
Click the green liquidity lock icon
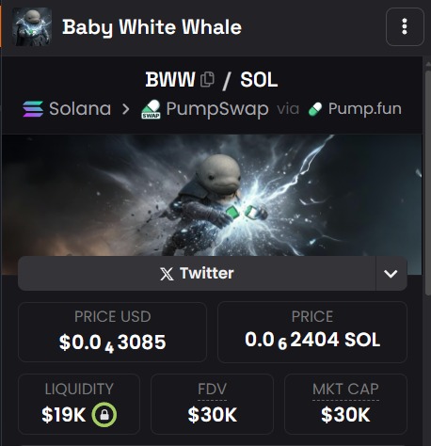point(104,415)
